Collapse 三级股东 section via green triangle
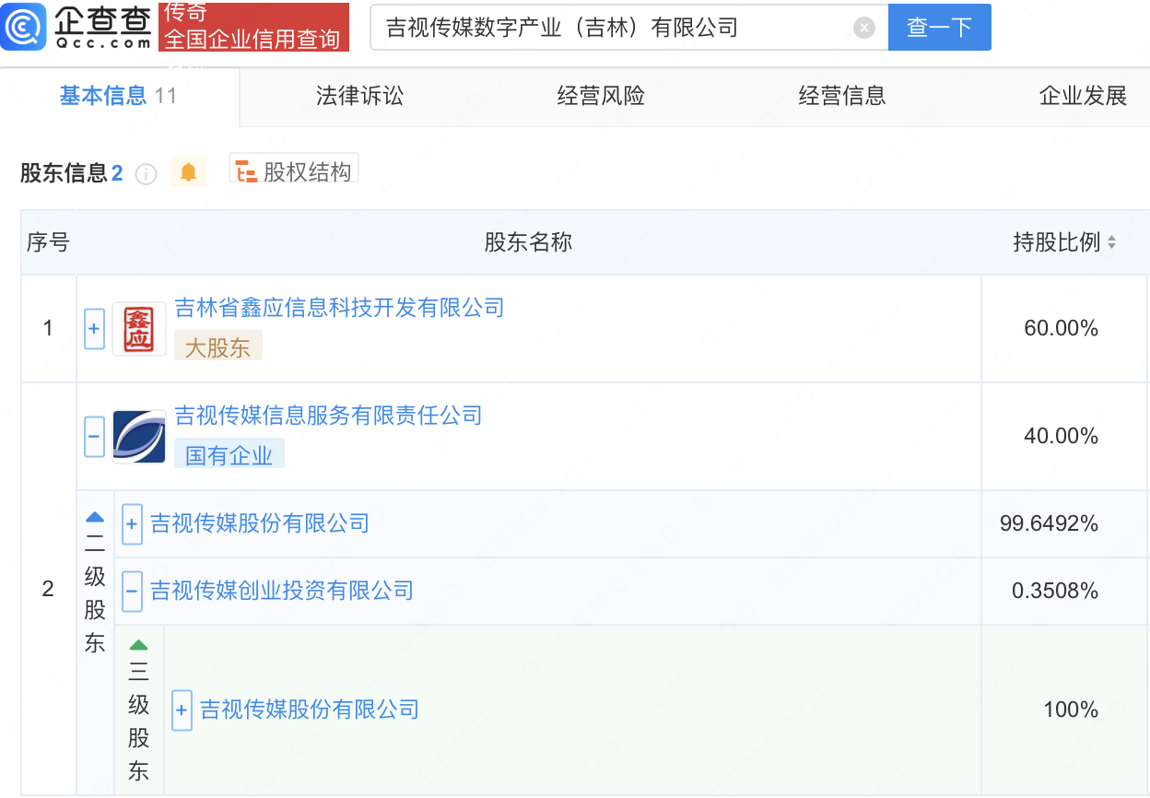This screenshot has height=798, width=1150. tap(138, 645)
